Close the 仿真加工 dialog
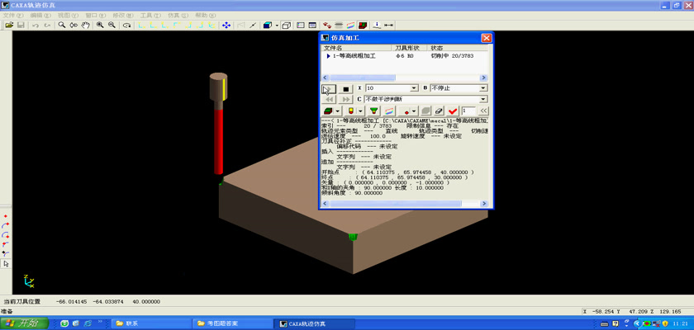This screenshot has width=694, height=330. [x=487, y=38]
